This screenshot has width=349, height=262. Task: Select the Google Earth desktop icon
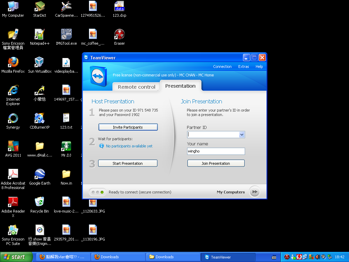(40, 174)
